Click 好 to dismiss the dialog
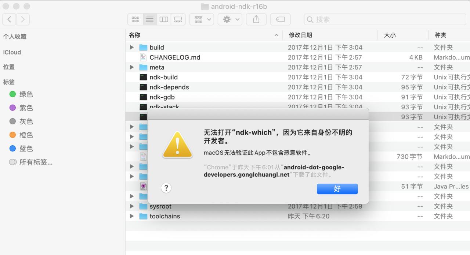 (337, 189)
